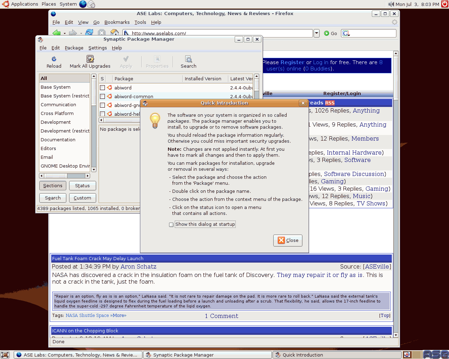449x359 pixels.
Task: Click the Firefox activity throbber icon
Action: (x=394, y=22)
